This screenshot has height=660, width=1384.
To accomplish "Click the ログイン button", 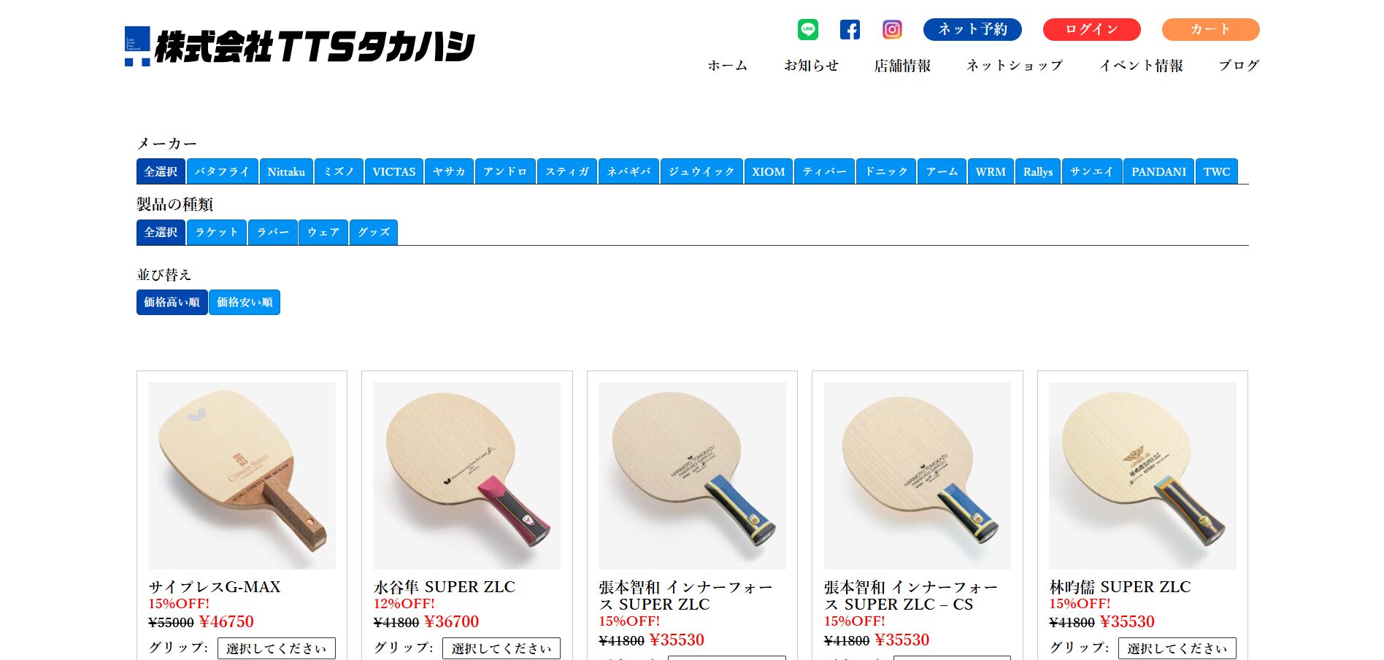I will point(1092,29).
